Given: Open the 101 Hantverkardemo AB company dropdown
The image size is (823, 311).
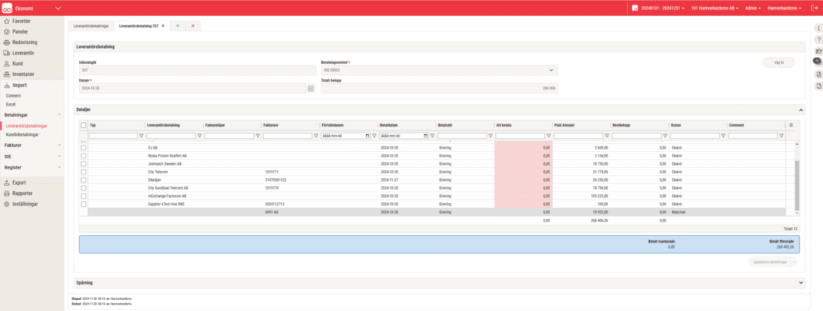Looking at the screenshot, I should click(715, 9).
